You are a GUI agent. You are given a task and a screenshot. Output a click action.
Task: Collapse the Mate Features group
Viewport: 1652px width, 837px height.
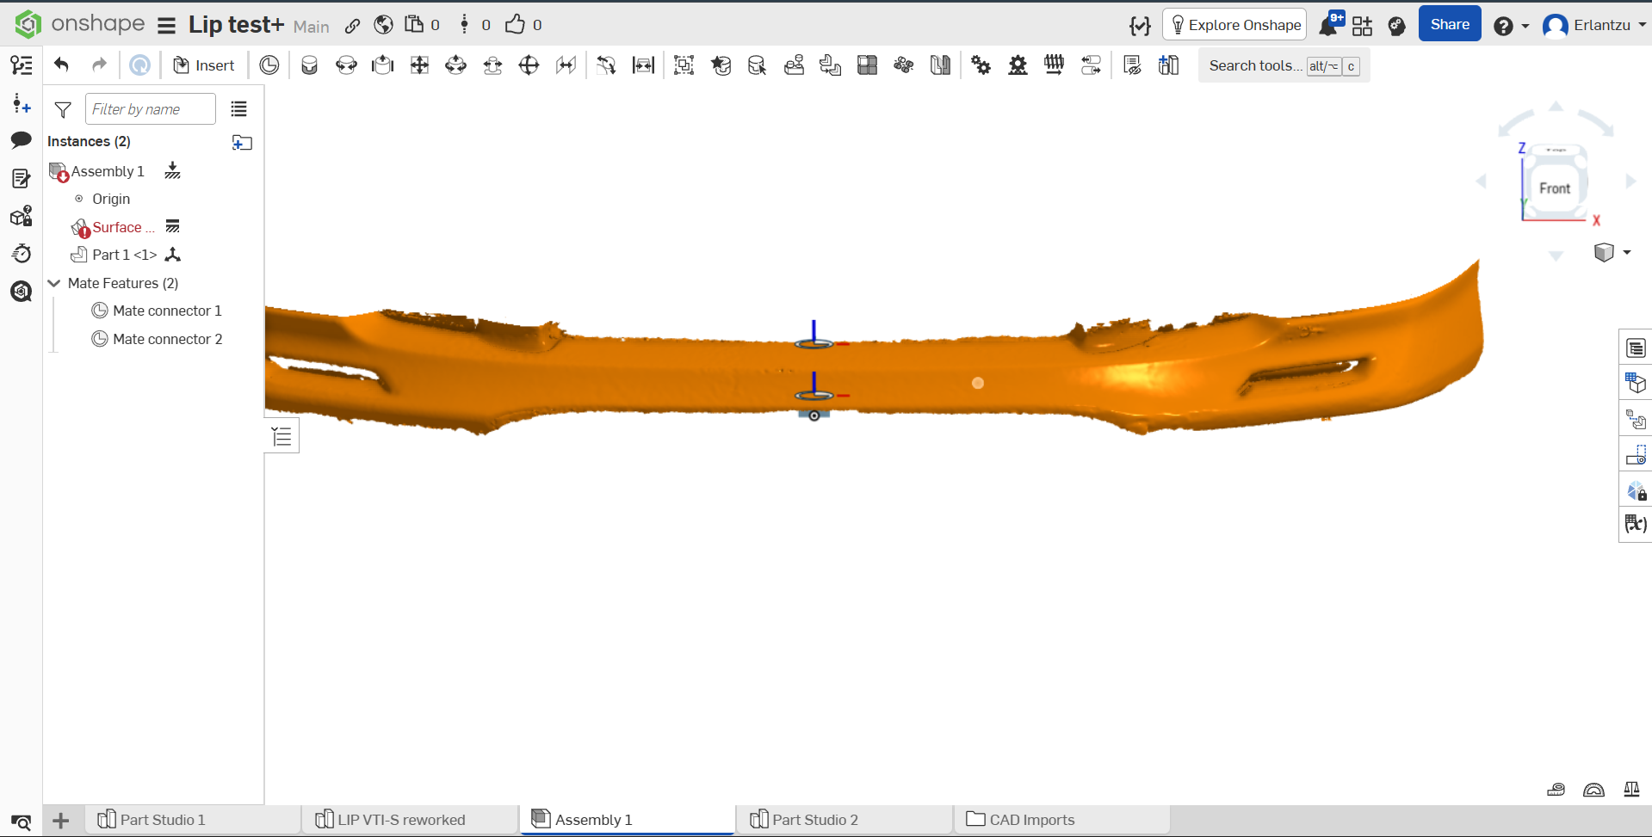54,283
